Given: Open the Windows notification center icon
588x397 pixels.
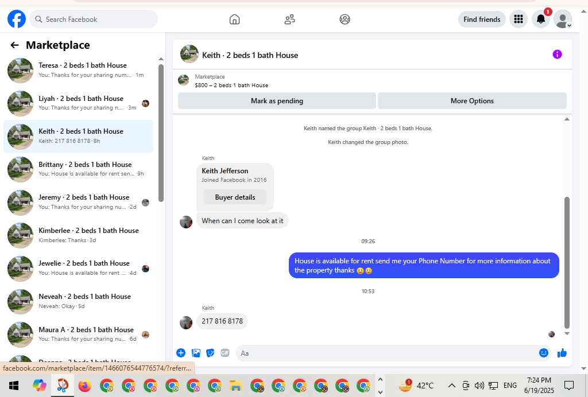Looking at the screenshot, I should pyautogui.click(x=569, y=386).
